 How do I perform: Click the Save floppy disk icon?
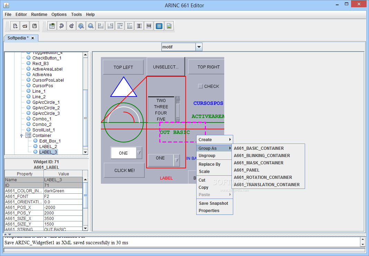pyautogui.click(x=35, y=26)
